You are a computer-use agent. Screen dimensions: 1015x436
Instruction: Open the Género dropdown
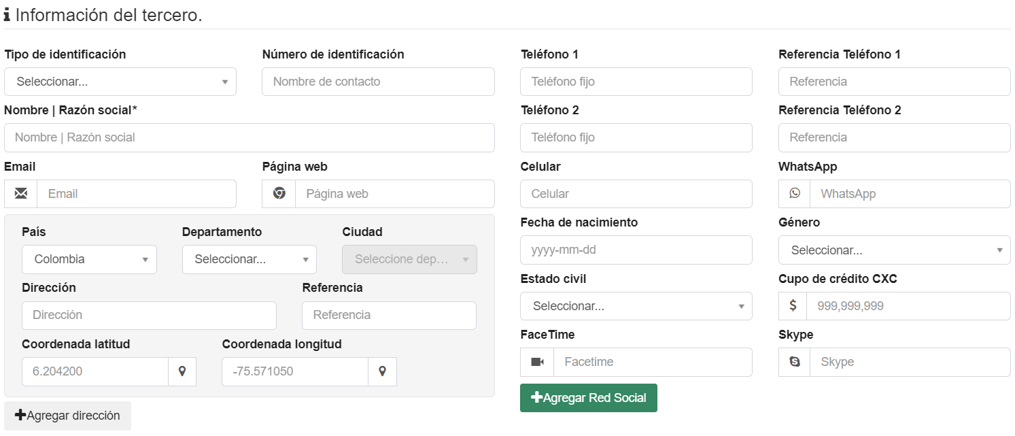[x=894, y=250]
